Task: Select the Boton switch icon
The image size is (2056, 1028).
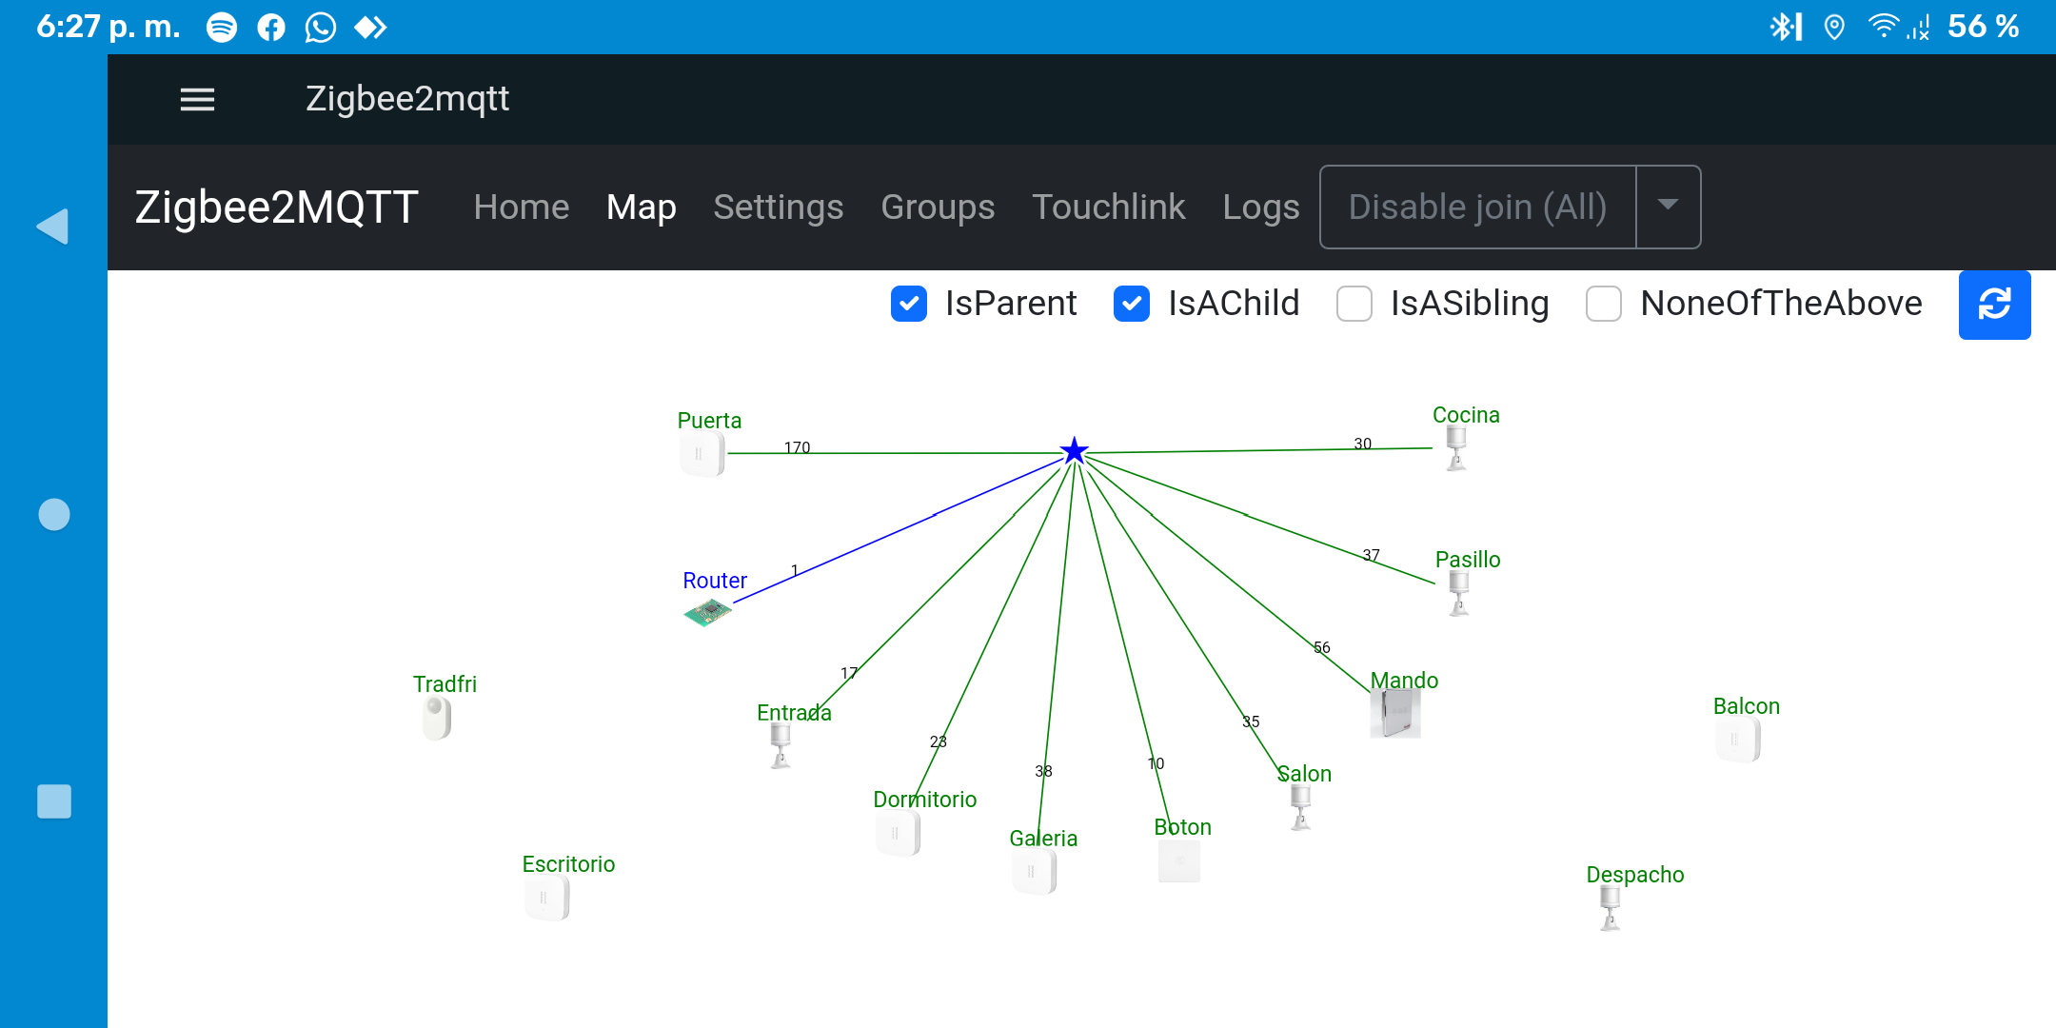Action: click(x=1179, y=861)
